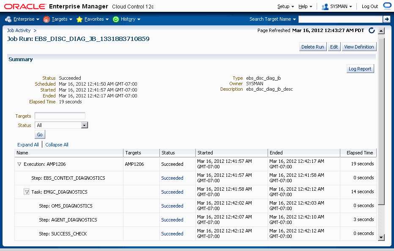Open the SYSMAN user dropdown
Screen dimensions: 394x251
click(341, 6)
